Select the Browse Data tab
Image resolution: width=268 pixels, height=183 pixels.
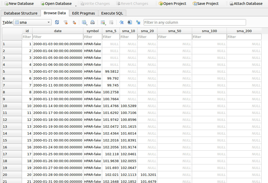55,13
